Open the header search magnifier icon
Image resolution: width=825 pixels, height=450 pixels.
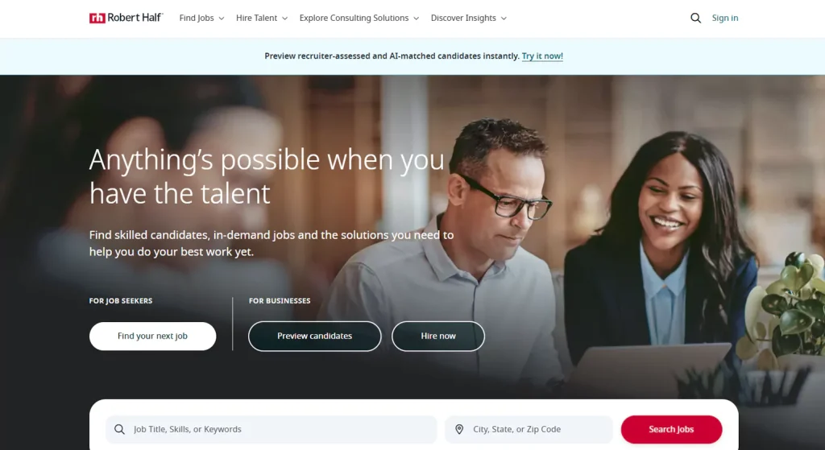point(695,18)
